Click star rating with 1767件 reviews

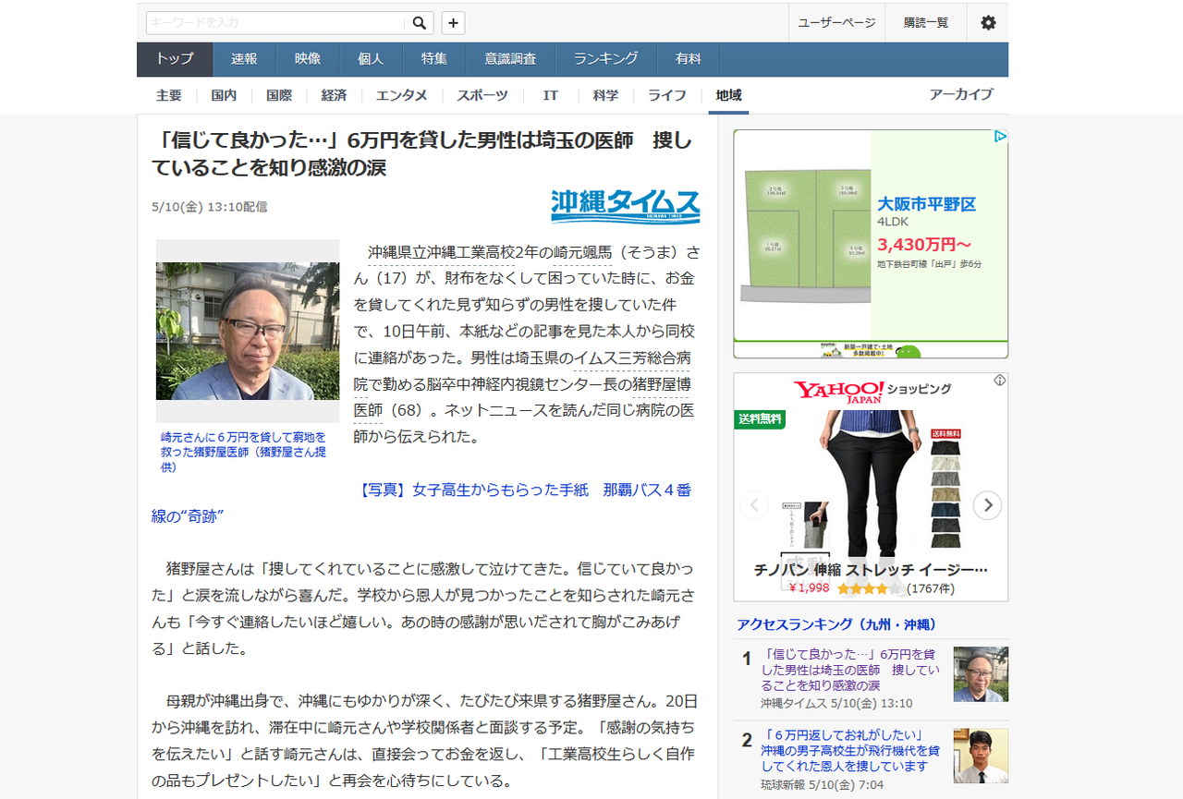pos(896,588)
